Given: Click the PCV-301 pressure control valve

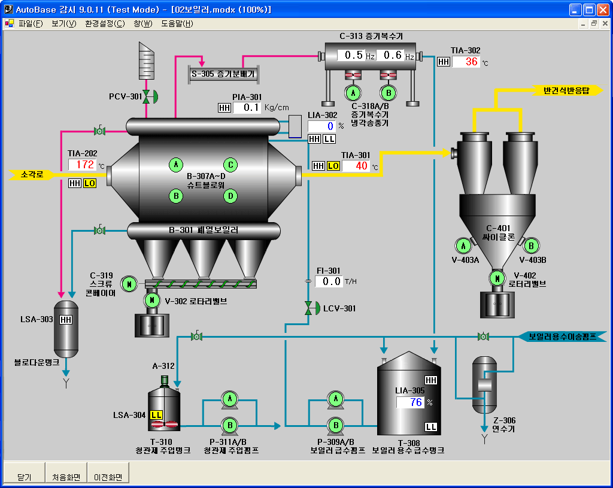Looking at the screenshot, I should click(x=147, y=96).
